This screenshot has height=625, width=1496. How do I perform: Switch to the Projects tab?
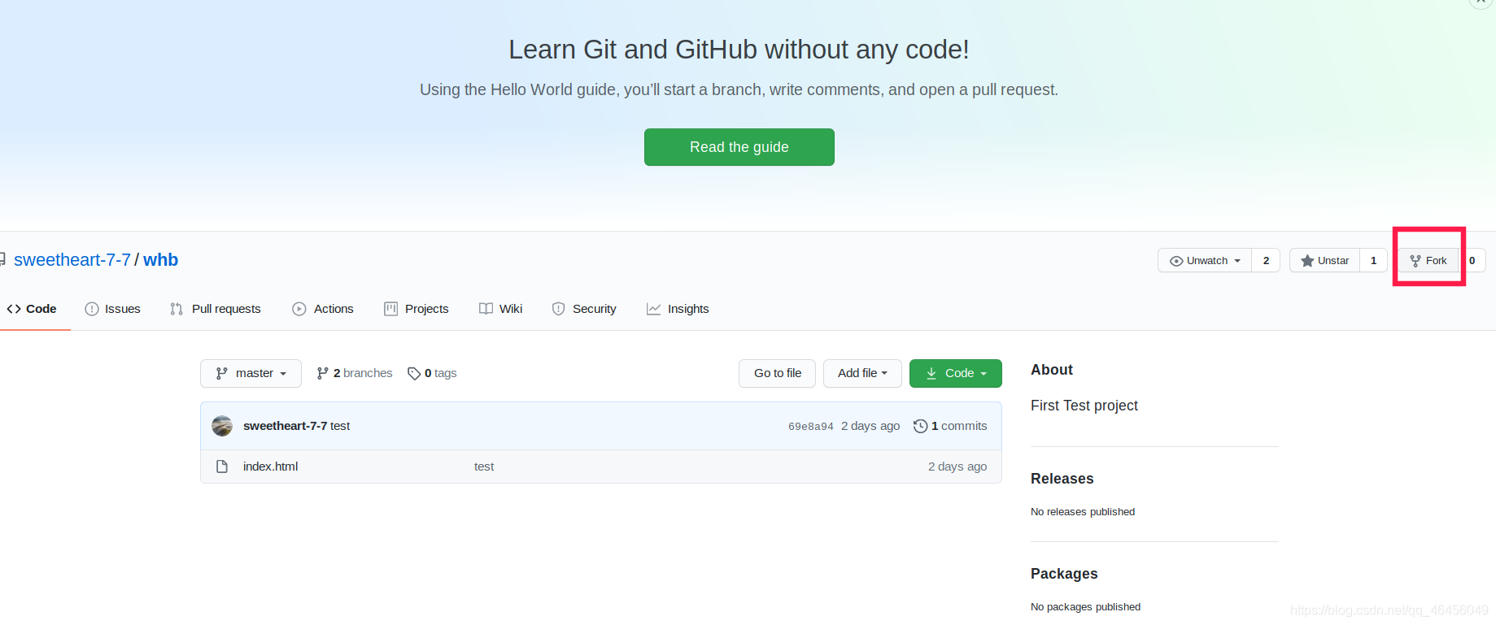click(x=417, y=309)
